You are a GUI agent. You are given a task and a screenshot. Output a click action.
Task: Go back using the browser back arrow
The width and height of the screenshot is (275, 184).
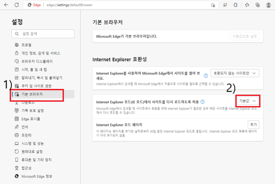(6, 5)
